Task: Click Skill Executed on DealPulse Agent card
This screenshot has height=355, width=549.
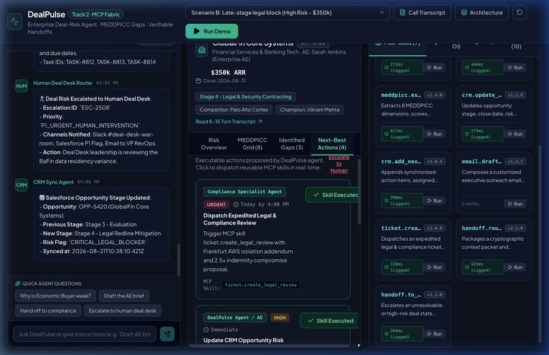Action: tap(330, 320)
